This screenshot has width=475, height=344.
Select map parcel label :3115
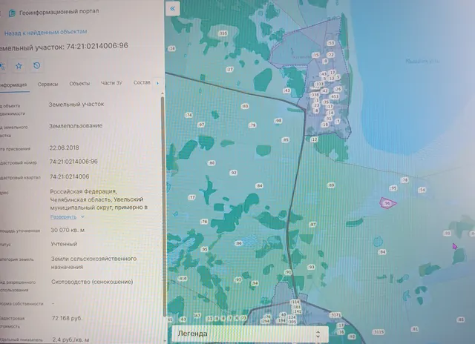[x=379, y=332]
